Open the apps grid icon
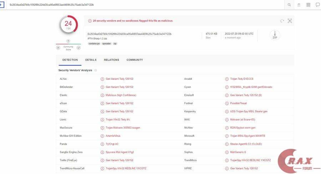 tap(308, 5)
